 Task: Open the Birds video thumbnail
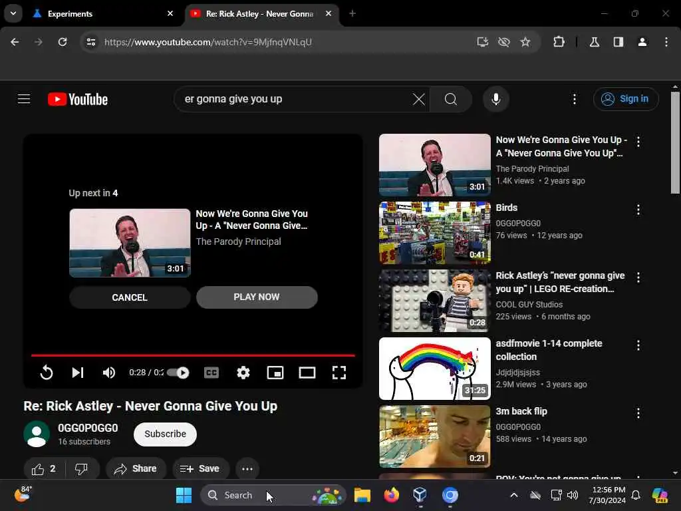click(435, 233)
